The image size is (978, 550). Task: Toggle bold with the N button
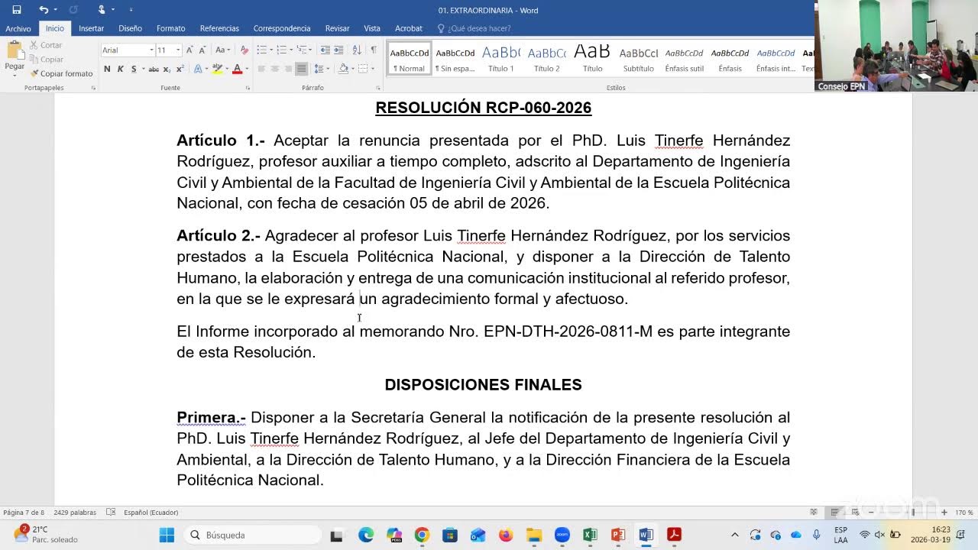pos(107,69)
